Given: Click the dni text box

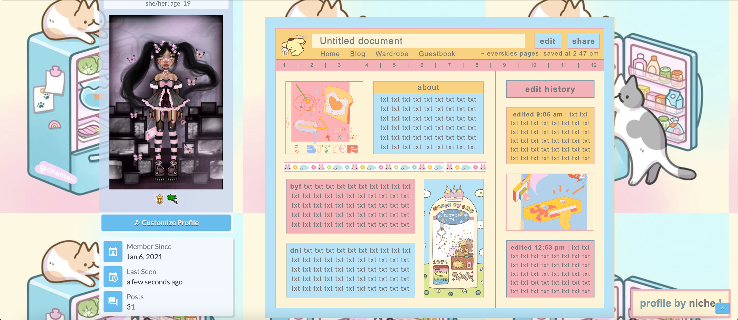Looking at the screenshot, I should 350,270.
